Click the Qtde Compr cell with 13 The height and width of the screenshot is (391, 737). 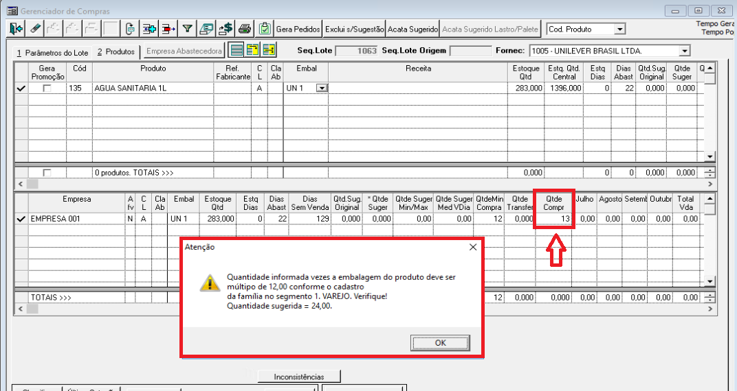pos(554,218)
